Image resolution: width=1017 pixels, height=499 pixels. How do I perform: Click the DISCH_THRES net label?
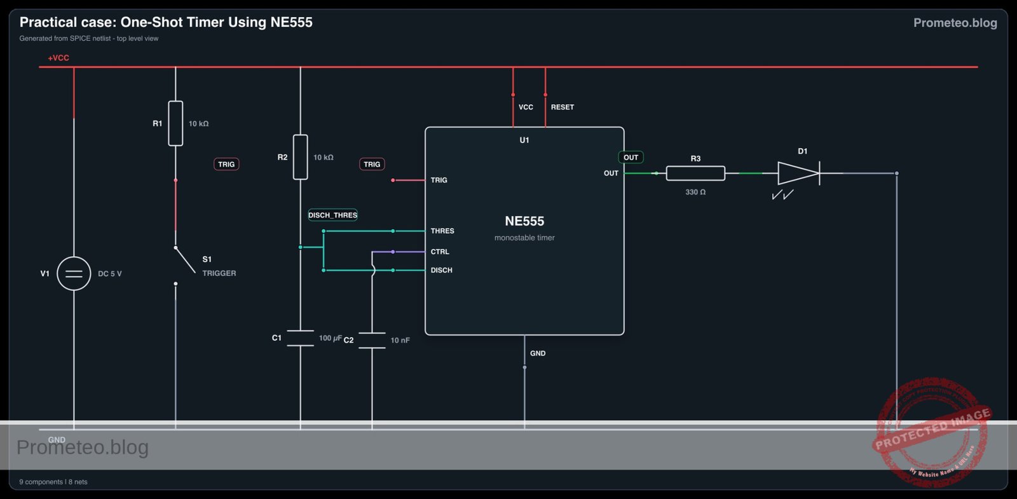coord(332,215)
